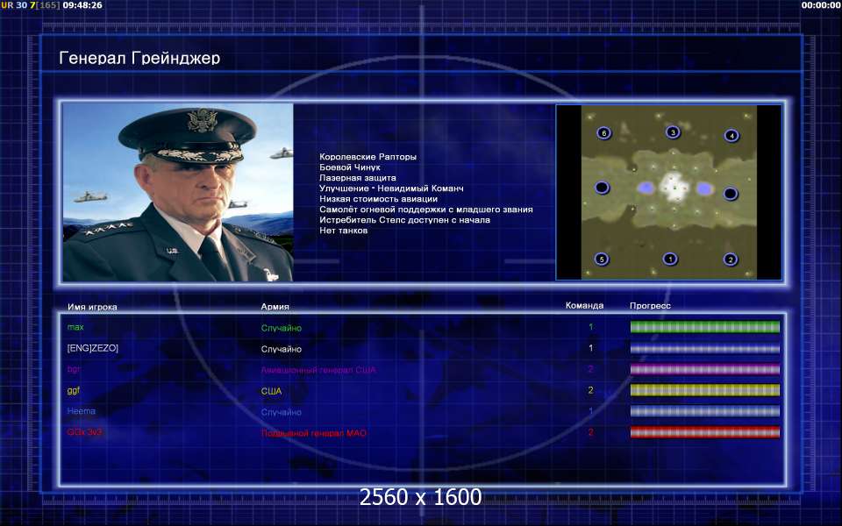Select player name '[ENG]ZEZO]'
The width and height of the screenshot is (842, 526).
[92, 348]
